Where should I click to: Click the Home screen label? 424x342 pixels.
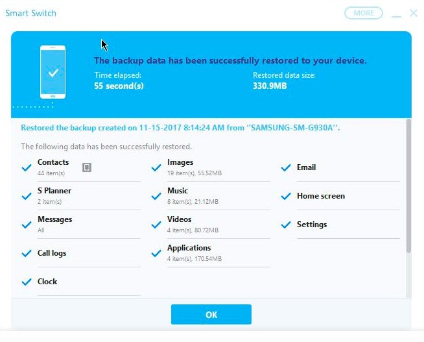(321, 196)
